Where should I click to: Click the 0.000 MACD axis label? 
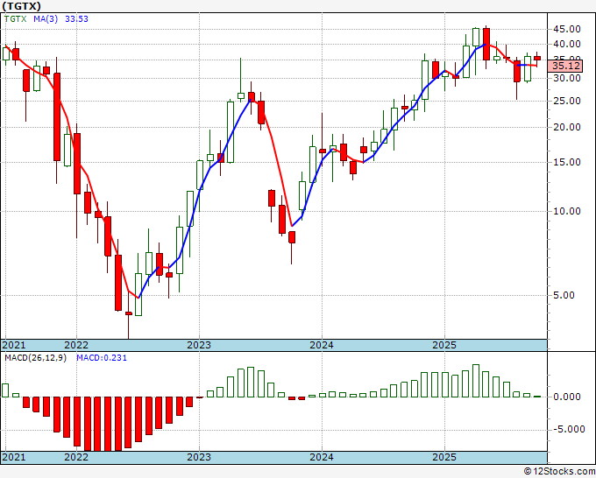[567, 397]
